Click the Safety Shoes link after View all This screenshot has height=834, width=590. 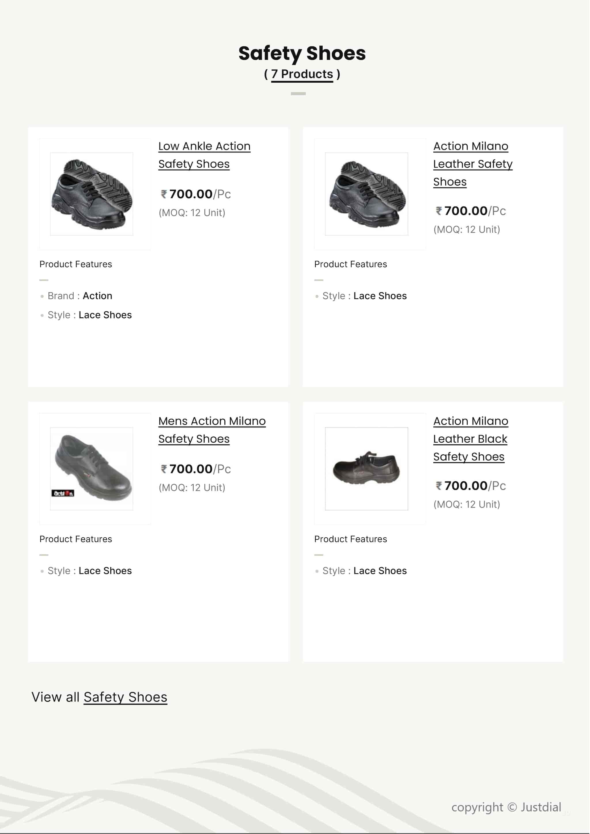point(125,697)
